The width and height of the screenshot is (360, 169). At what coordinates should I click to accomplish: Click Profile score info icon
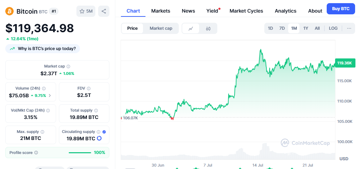click(x=36, y=153)
